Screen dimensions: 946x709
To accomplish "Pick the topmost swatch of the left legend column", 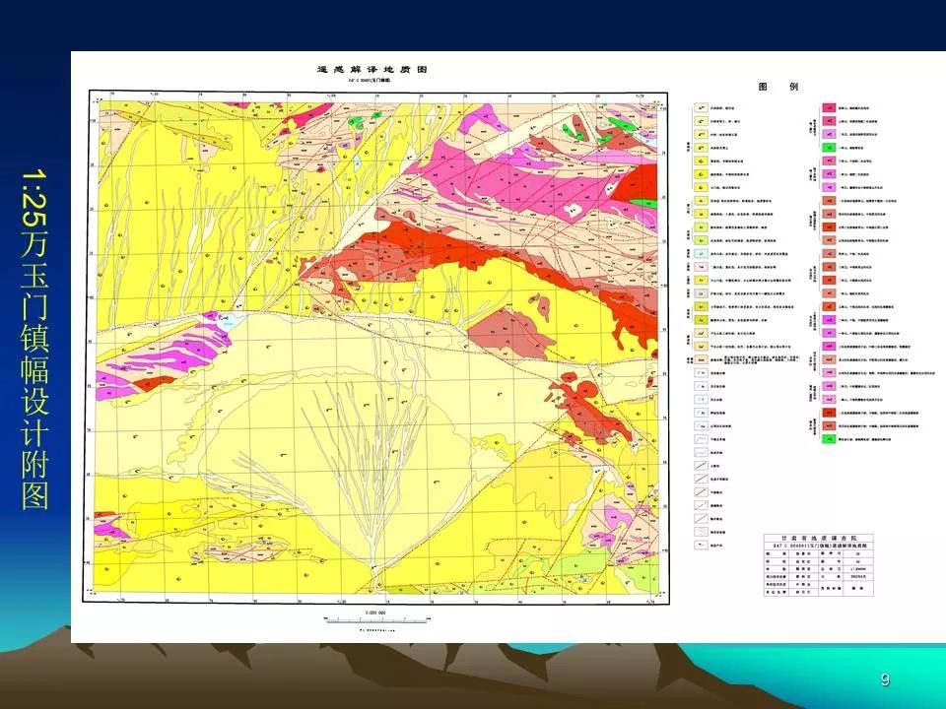I will click(701, 108).
